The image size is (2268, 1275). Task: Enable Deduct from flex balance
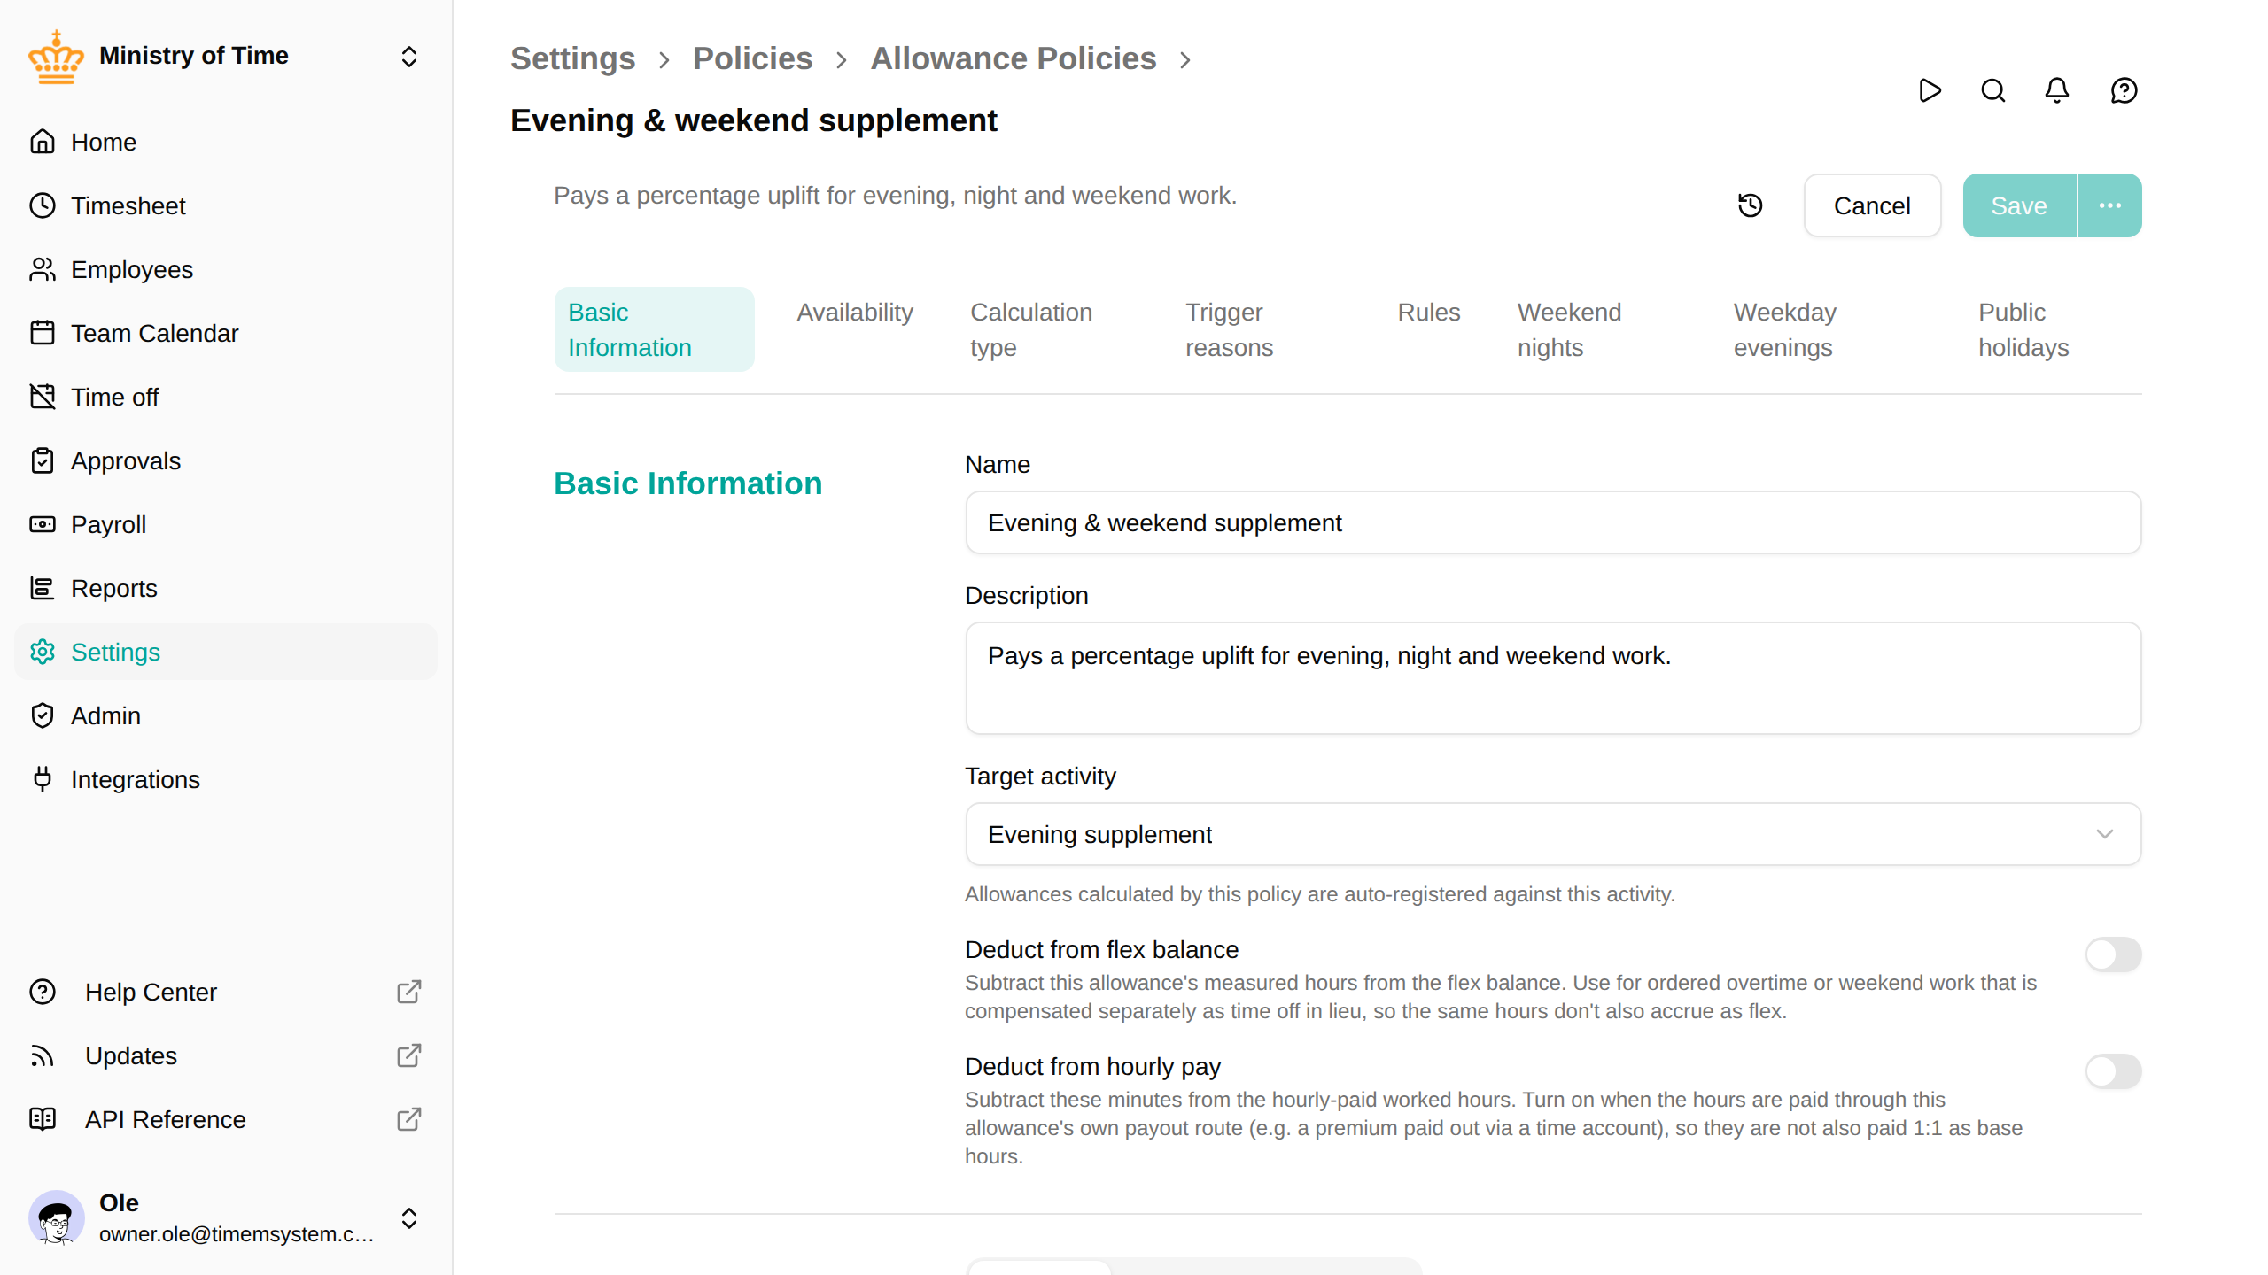coord(2113,954)
